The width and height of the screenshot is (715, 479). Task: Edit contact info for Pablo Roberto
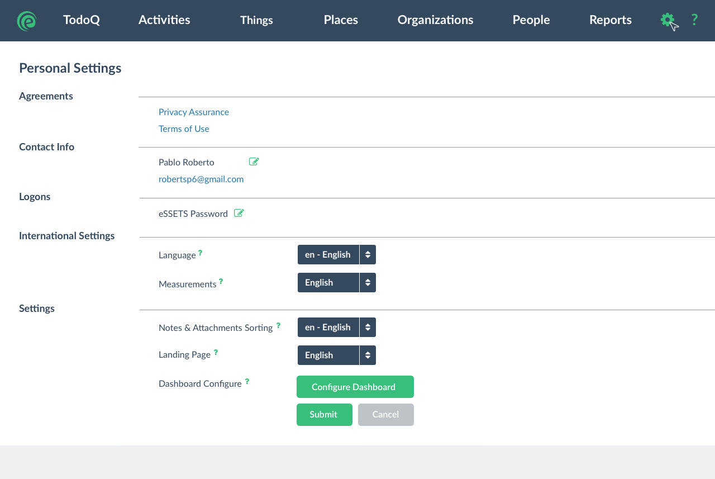click(x=254, y=162)
